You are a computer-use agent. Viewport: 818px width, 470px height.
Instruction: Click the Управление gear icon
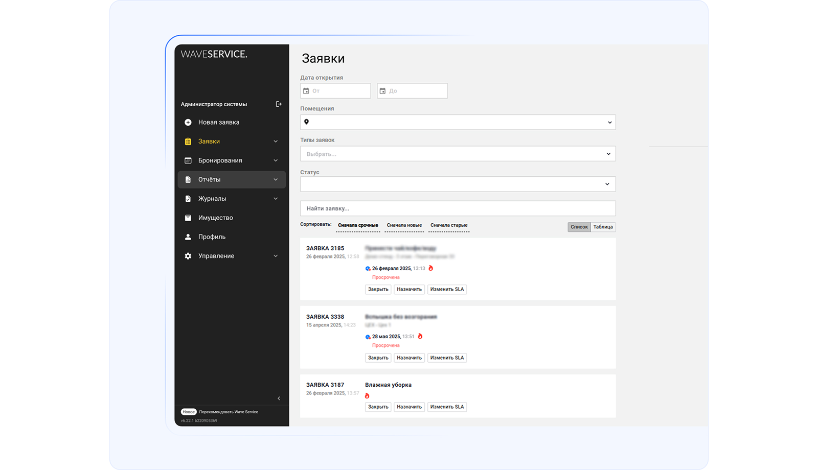pos(188,256)
